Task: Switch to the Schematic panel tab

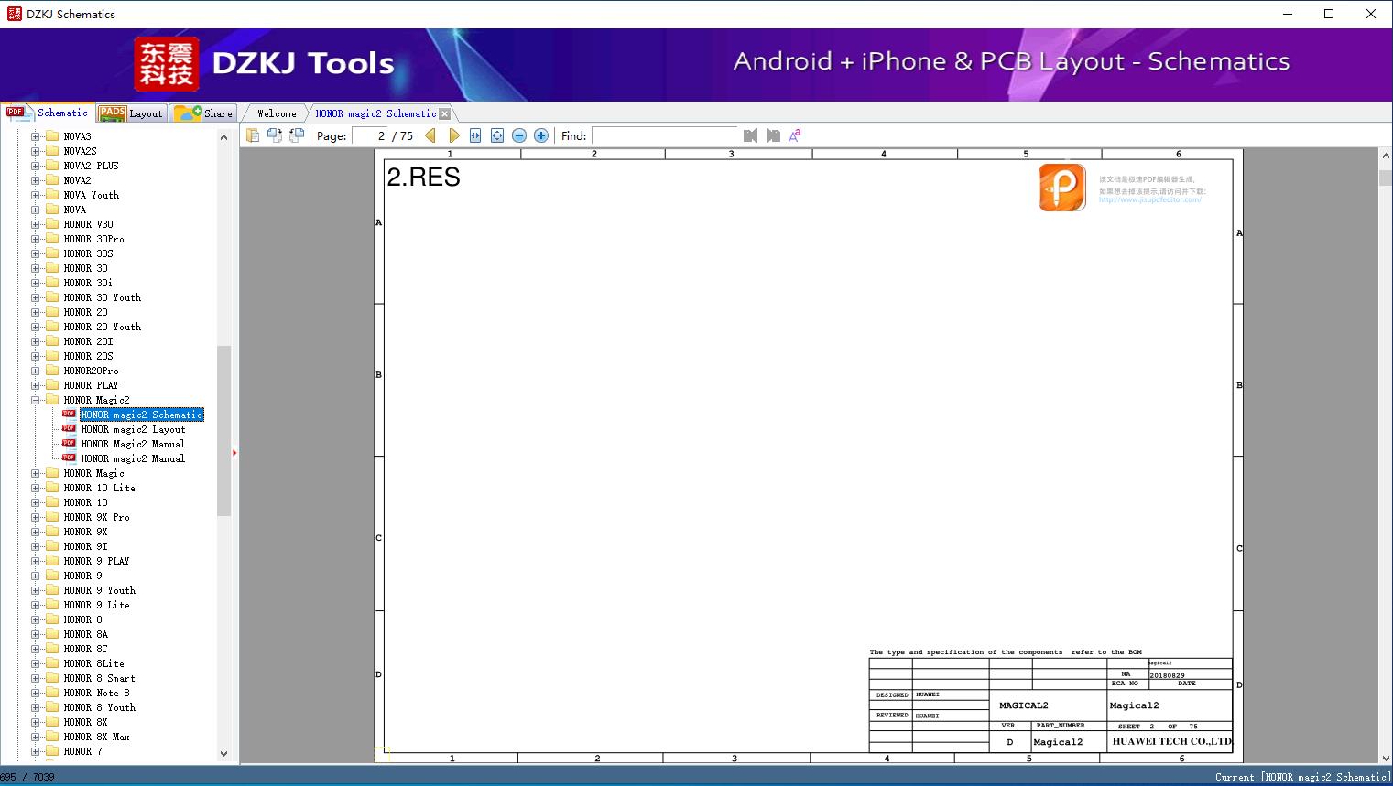Action: [48, 113]
